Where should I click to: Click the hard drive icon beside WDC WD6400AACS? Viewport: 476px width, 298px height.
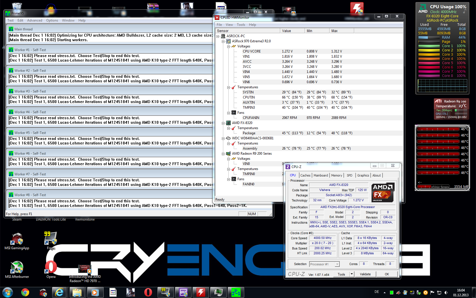pos(228,138)
